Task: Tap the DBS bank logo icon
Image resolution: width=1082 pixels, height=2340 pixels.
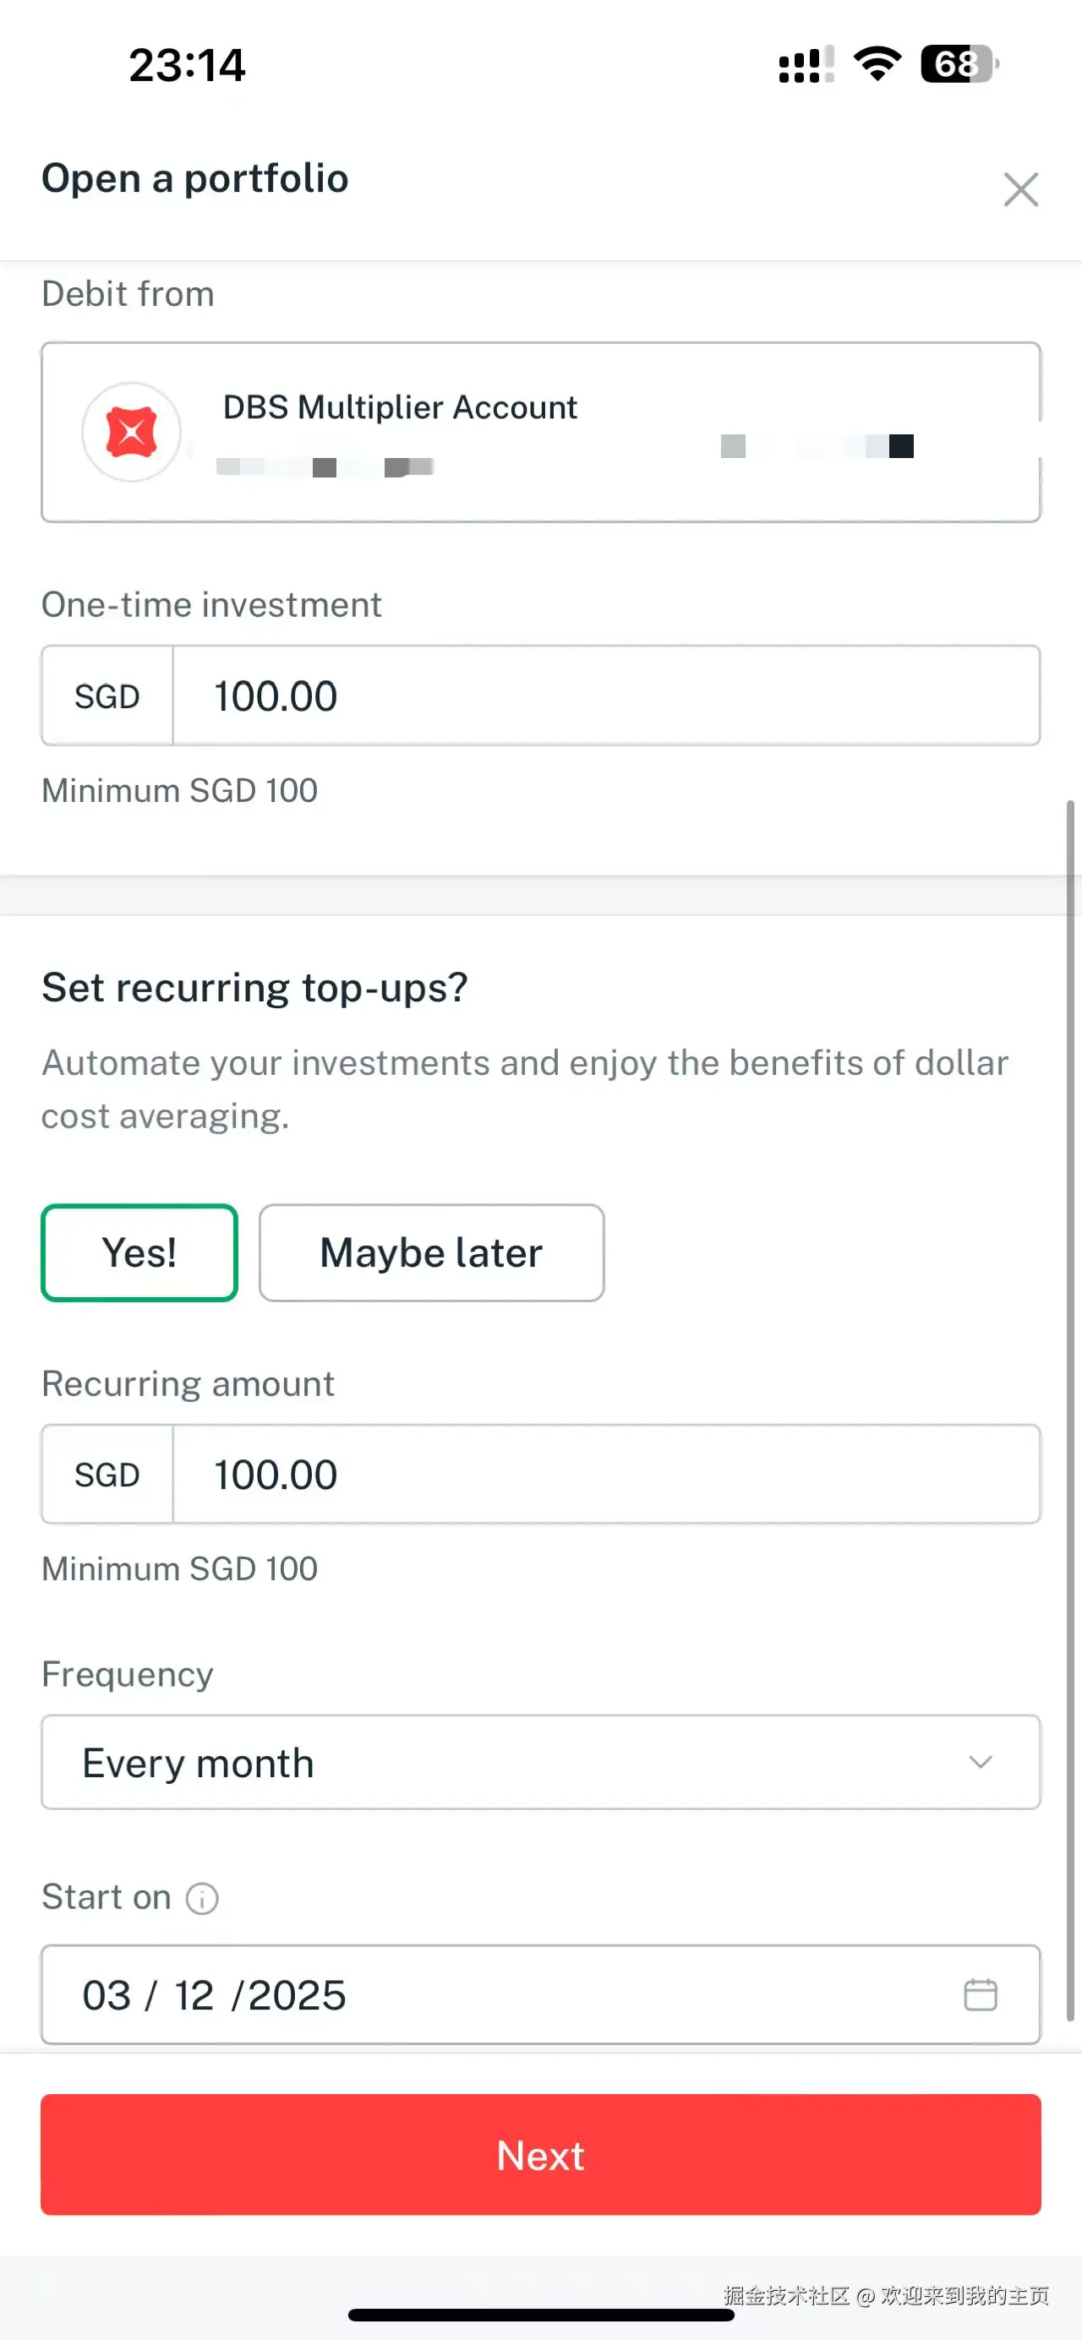Action: tap(132, 432)
